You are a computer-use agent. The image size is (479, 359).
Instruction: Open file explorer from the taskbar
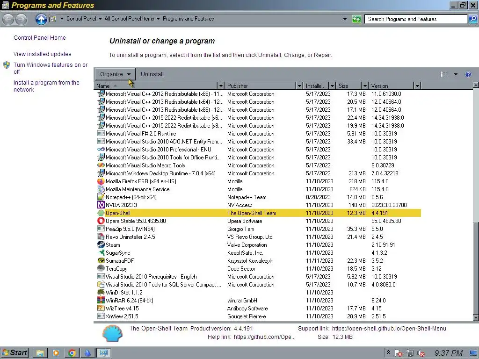(x=40, y=353)
